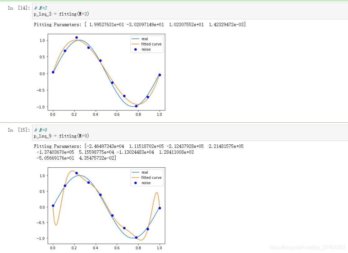
Task: Click the In [14] cell prompt
Action: [x=19, y=8]
